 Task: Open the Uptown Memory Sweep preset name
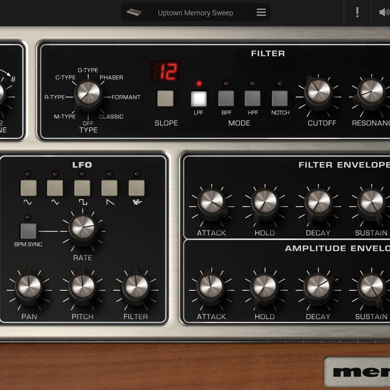pos(195,13)
